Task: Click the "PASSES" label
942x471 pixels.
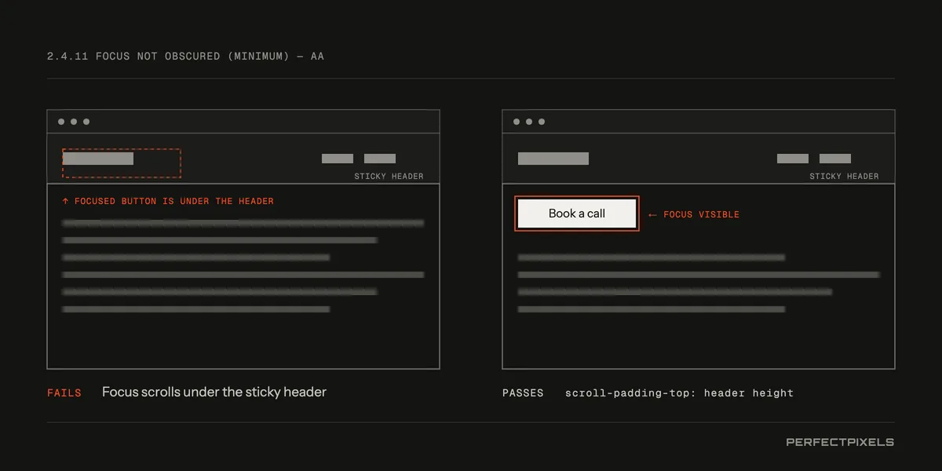Action: click(523, 392)
